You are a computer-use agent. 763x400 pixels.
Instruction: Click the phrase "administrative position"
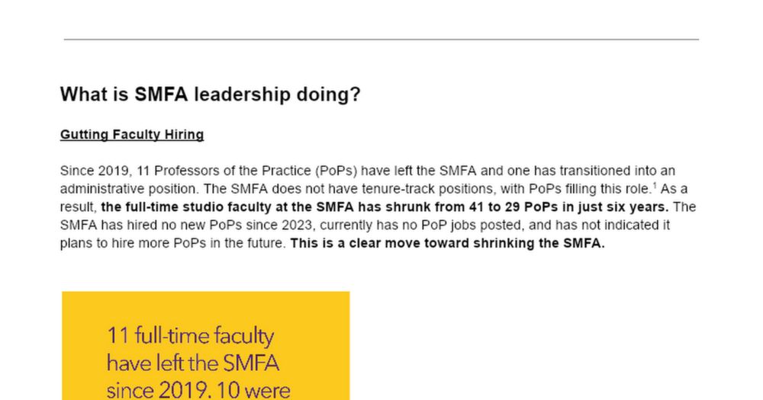click(121, 189)
